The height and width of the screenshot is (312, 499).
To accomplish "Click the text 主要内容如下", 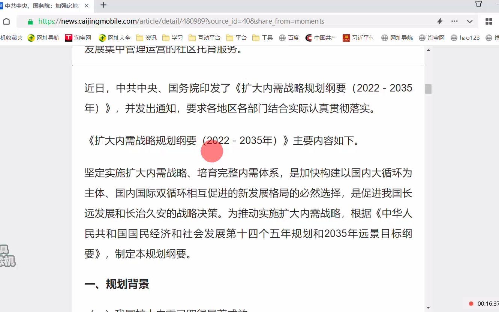I will (323, 141).
